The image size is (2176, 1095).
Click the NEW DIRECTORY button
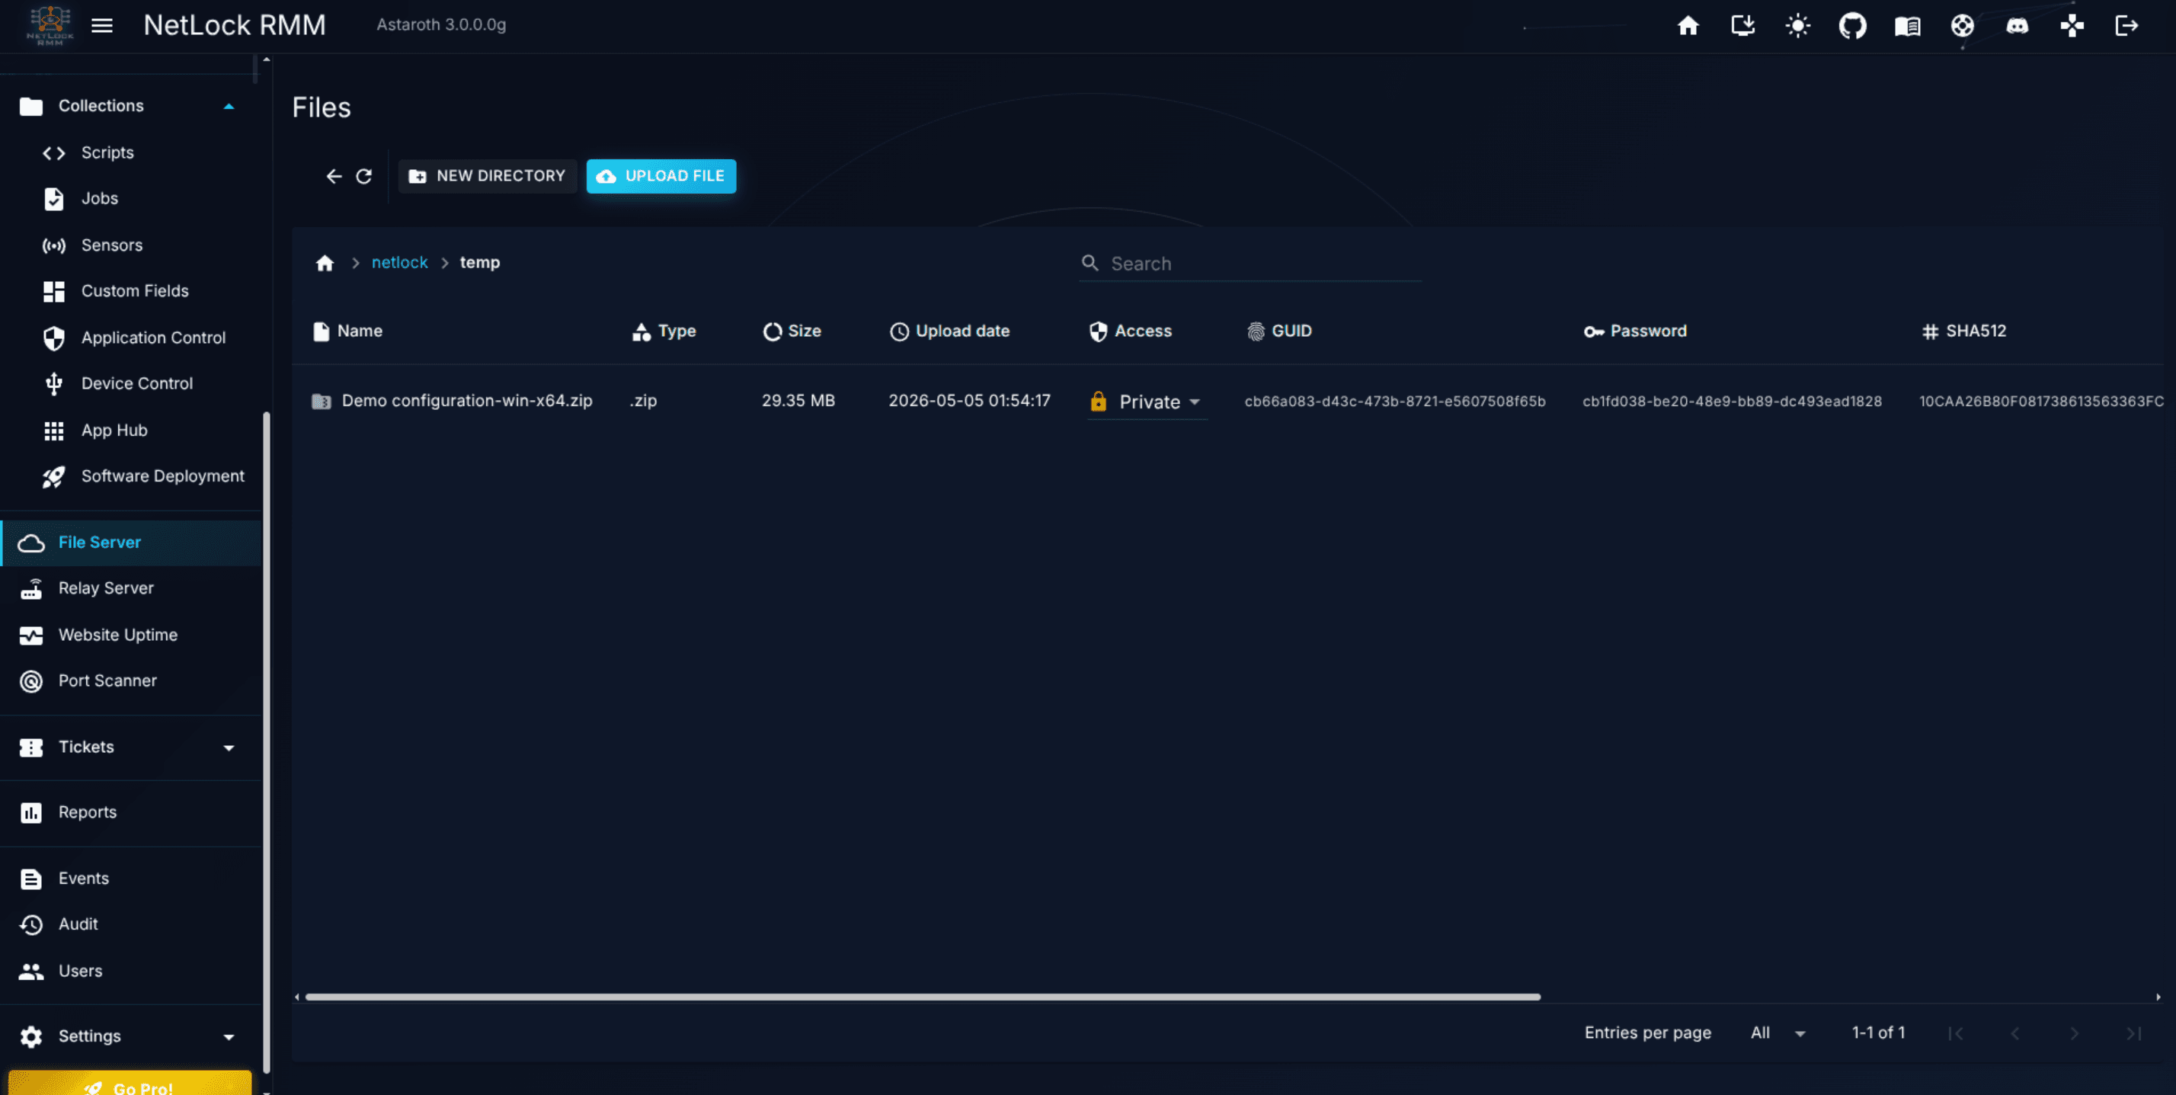pos(488,176)
